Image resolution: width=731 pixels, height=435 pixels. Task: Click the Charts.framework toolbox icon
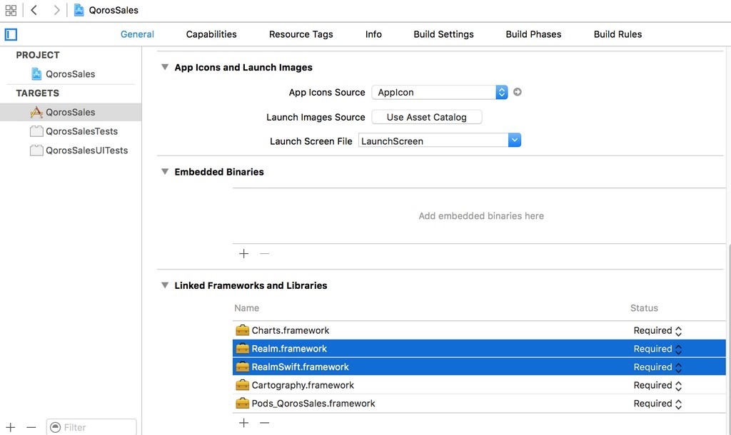coord(243,330)
